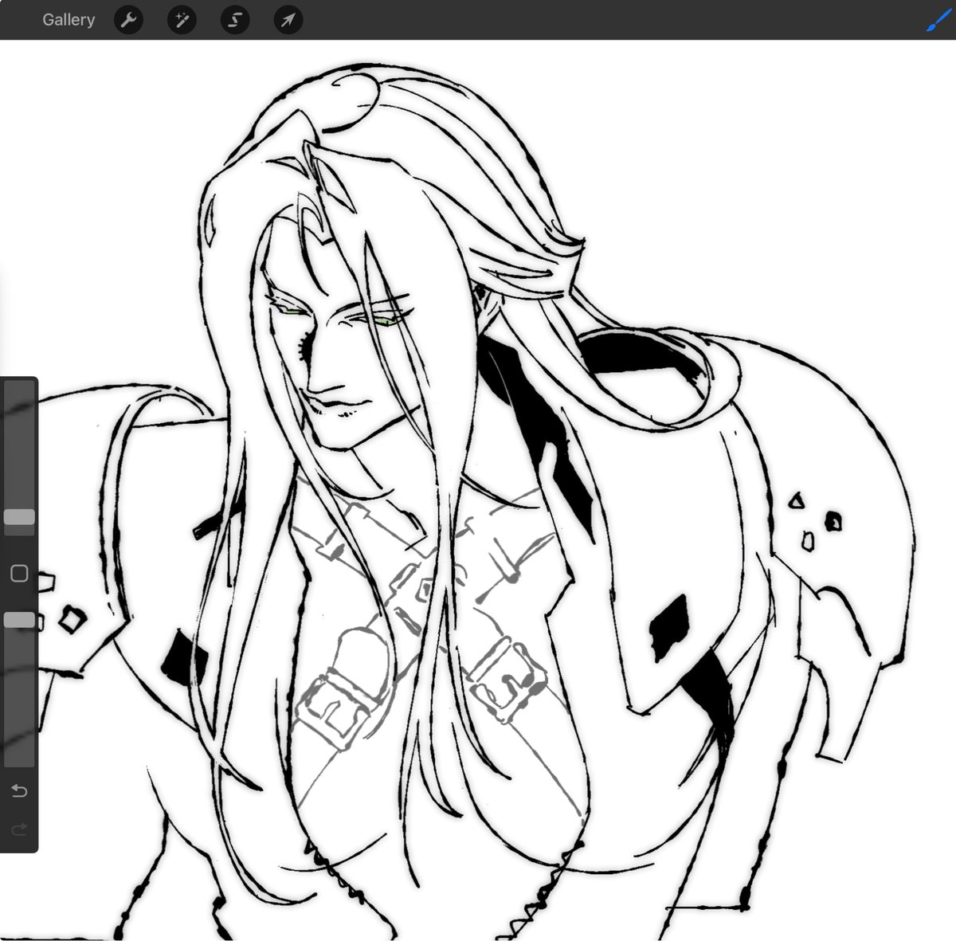Return to the Gallery
956x941 pixels.
69,20
